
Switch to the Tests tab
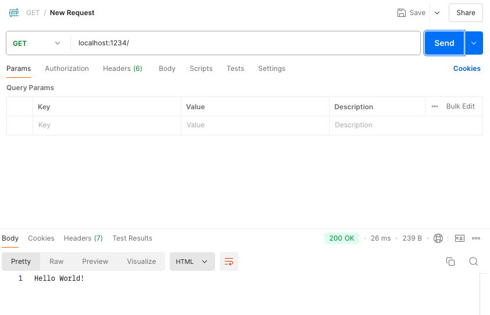coord(235,69)
